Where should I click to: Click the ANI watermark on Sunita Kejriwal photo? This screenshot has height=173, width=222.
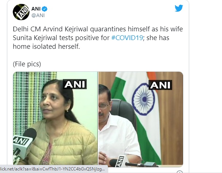pyautogui.click(x=75, y=84)
